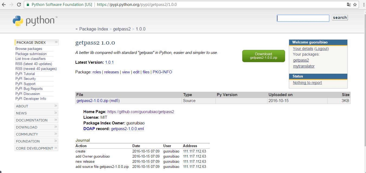Expand the DOWNLOAD menu
366x173 pixels.
click(37, 127)
